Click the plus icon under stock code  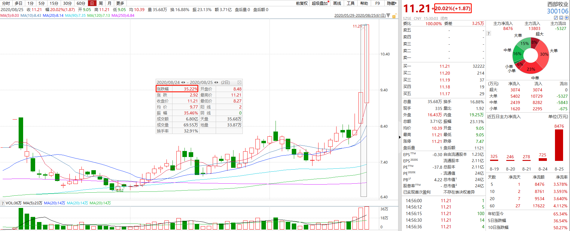coord(566,18)
